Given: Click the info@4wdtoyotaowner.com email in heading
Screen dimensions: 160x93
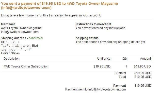Looking at the screenshot, I should tap(26, 8).
